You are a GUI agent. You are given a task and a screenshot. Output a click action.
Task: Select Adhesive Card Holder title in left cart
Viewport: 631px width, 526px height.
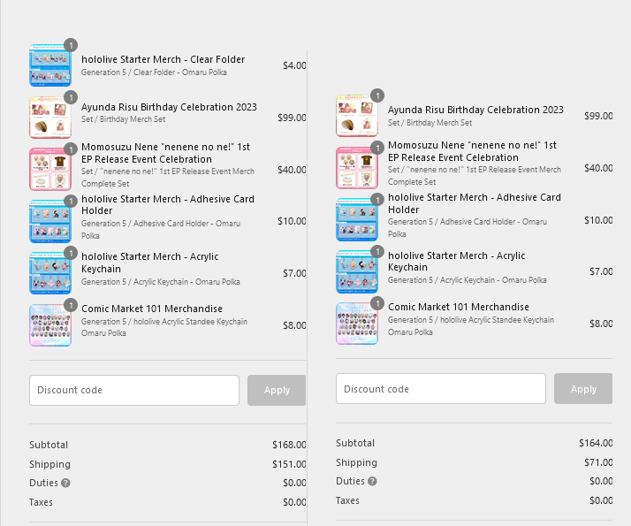pyautogui.click(x=168, y=205)
